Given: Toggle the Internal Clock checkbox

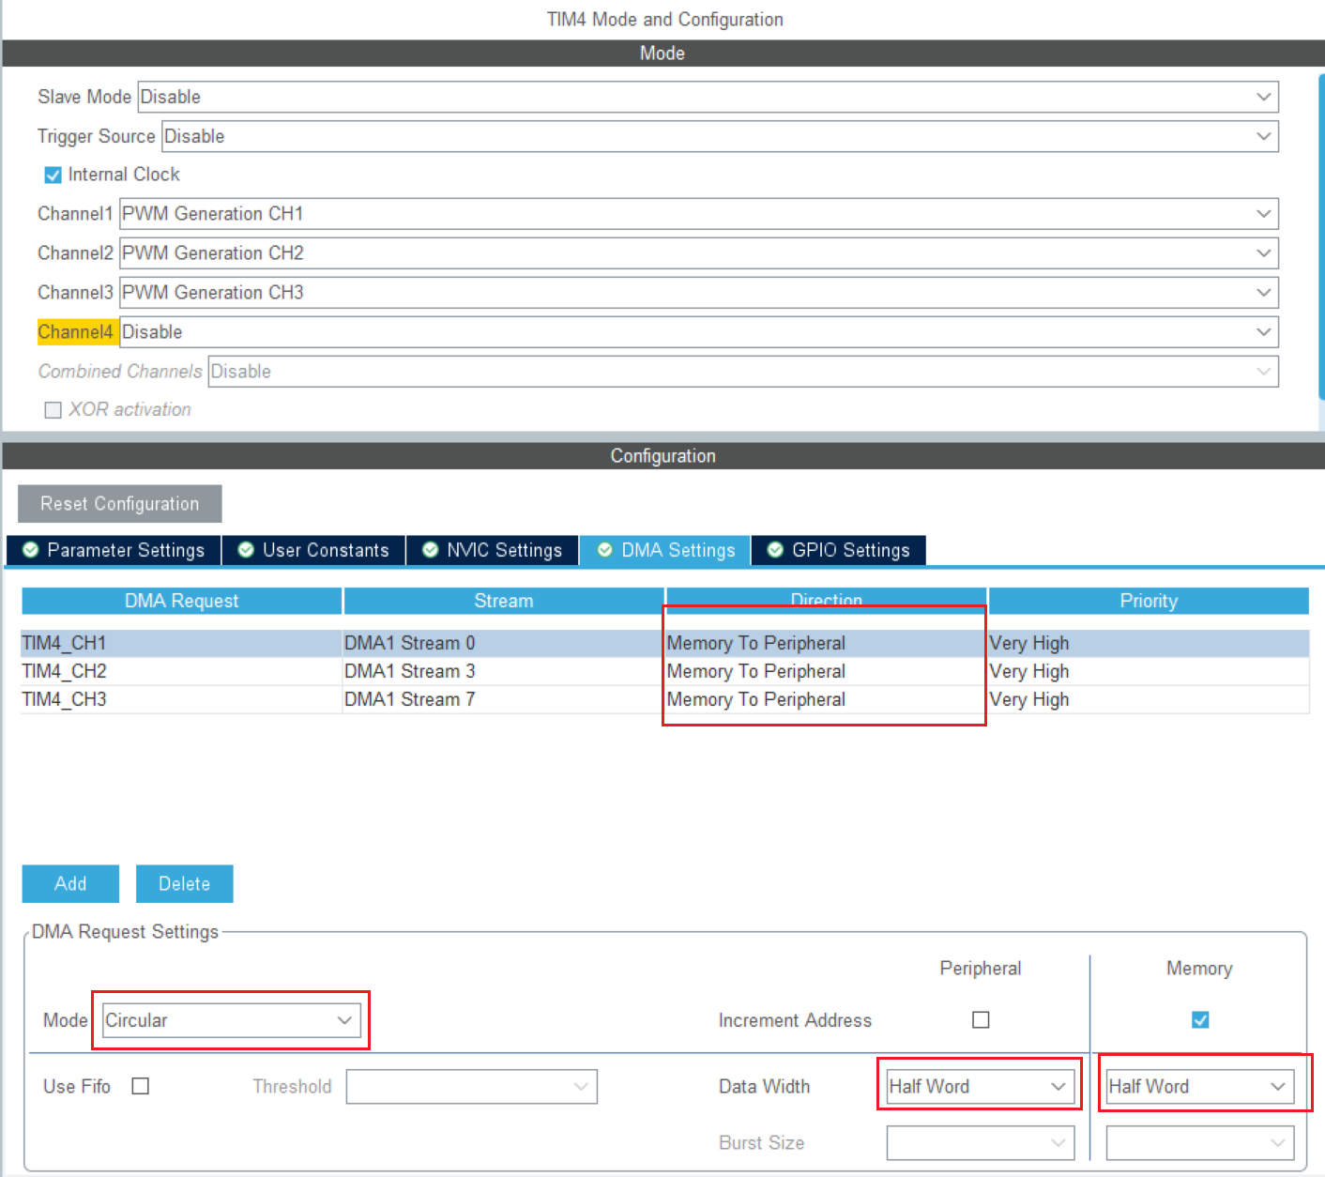Looking at the screenshot, I should [x=53, y=175].
